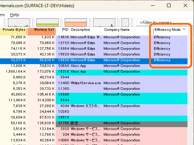194x145 pixels.
Task: Open the Help menu
Action: 14,15
